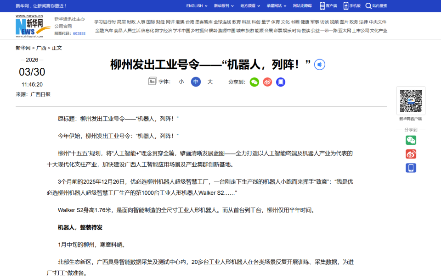Share via WeChat in right sidebar
441x279 pixels.
tap(411, 140)
